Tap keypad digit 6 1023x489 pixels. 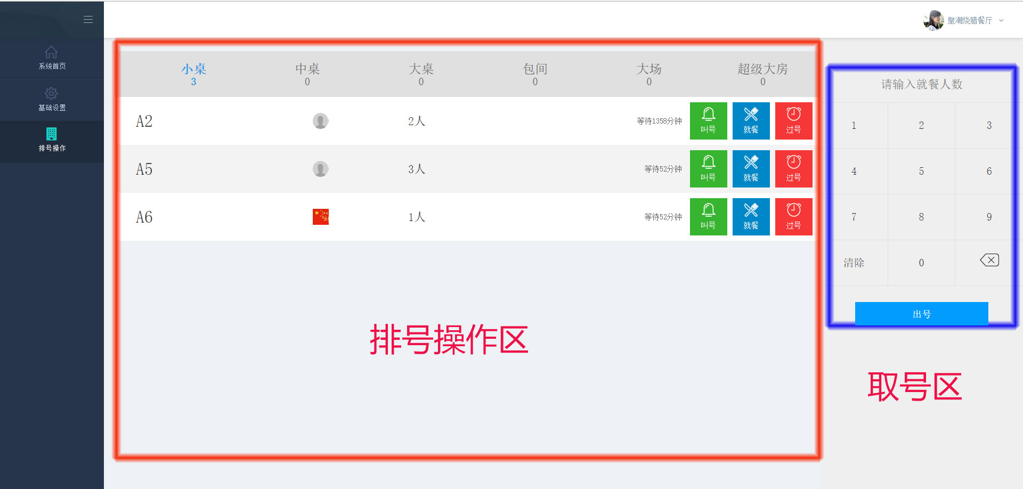pos(989,171)
